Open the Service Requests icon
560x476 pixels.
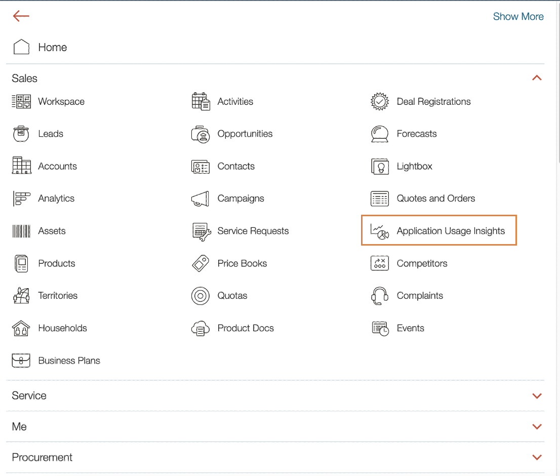click(x=201, y=231)
